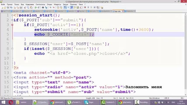The image size is (187, 105).
Task: Collapse form tag fold on line 14
Action: 12,77
